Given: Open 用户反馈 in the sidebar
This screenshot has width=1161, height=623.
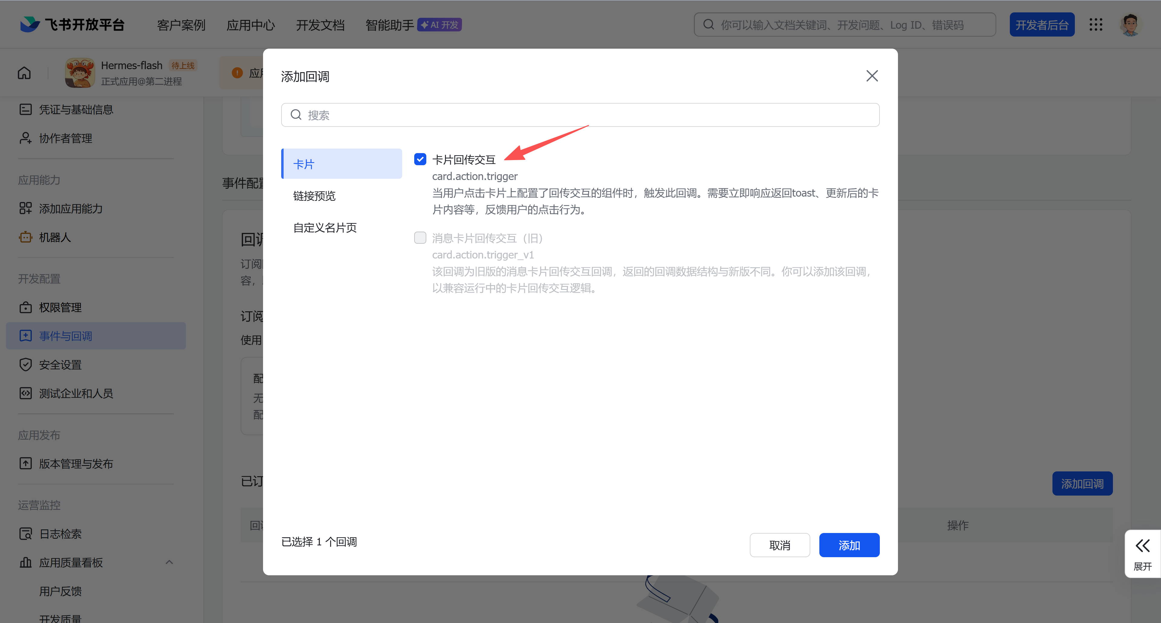Looking at the screenshot, I should 60,591.
